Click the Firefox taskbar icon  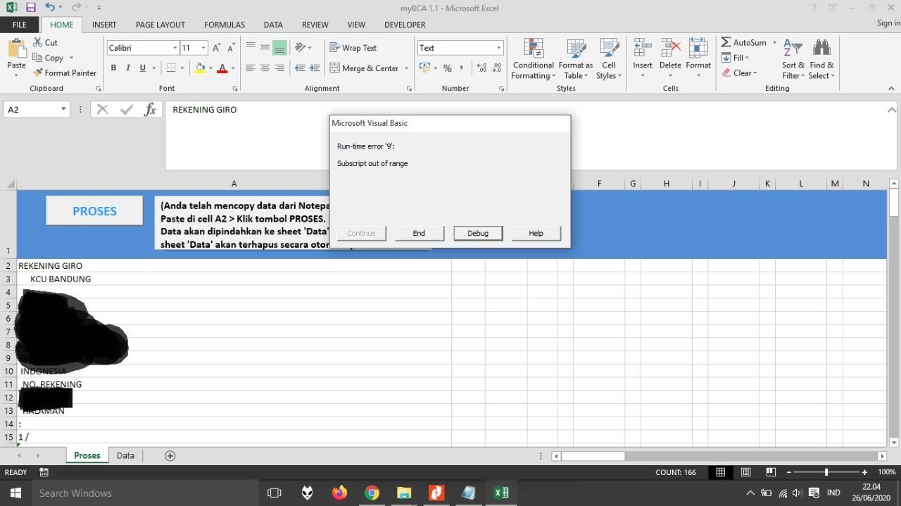coord(339,493)
